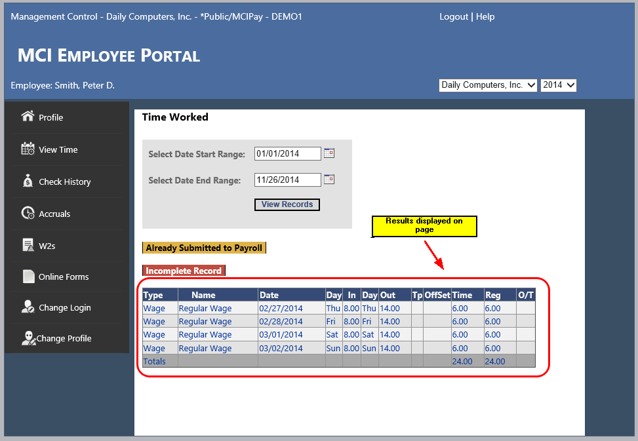Open the 2014 year dropdown
The image size is (638, 441).
click(x=558, y=85)
